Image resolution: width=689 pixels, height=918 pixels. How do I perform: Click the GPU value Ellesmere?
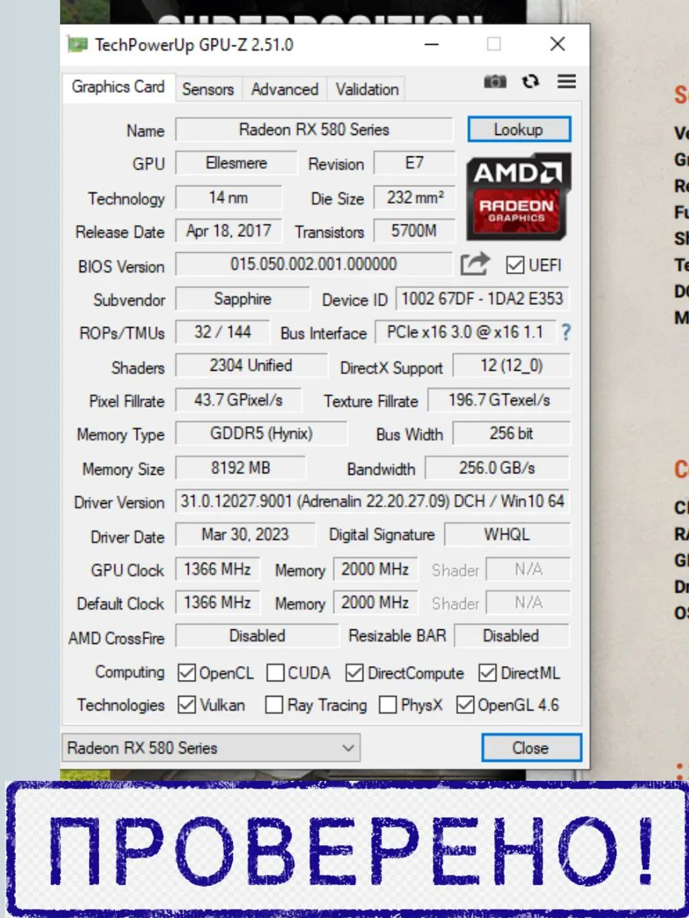pyautogui.click(x=236, y=163)
